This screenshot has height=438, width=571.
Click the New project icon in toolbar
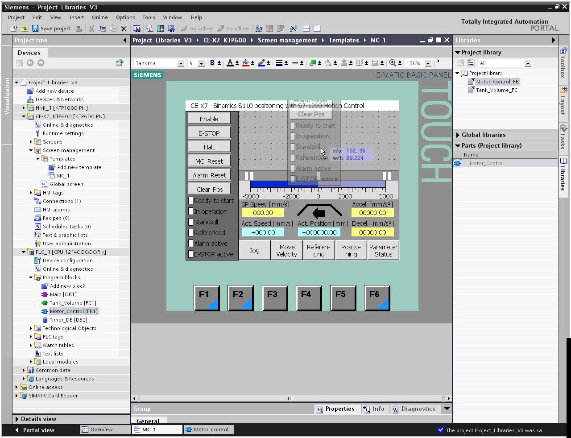(x=14, y=29)
